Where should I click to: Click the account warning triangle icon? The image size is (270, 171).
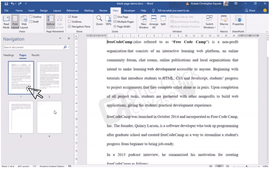[x=187, y=4]
